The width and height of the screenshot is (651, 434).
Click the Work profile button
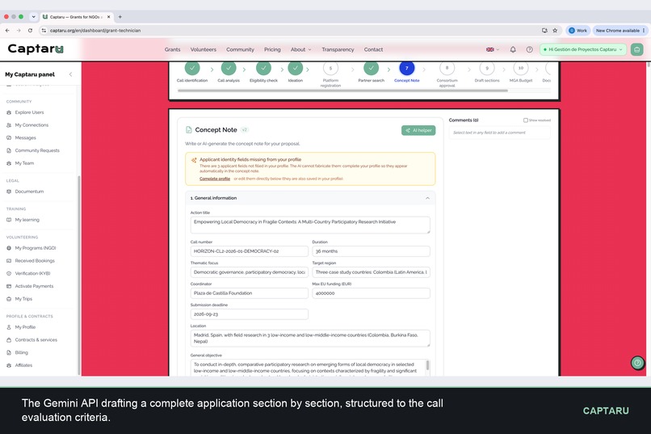tap(577, 31)
